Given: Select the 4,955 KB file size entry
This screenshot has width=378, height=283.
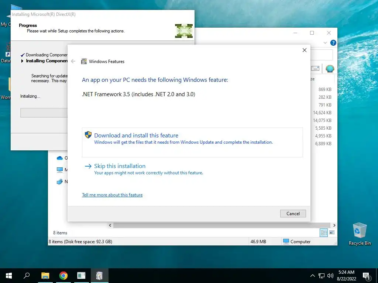Looking at the screenshot, I should [x=323, y=136].
